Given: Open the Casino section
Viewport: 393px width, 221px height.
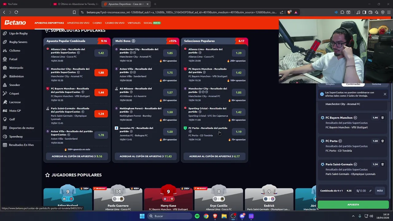Looking at the screenshot, I should pos(97,23).
